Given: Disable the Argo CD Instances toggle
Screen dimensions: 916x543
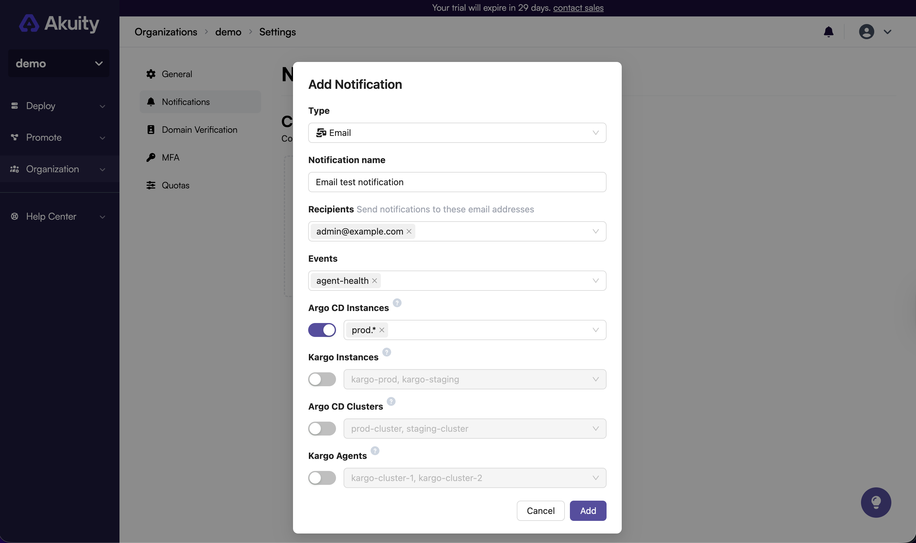Looking at the screenshot, I should pos(322,330).
